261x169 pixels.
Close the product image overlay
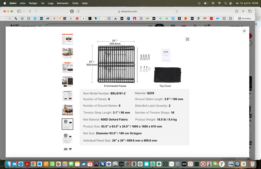click(x=244, y=31)
